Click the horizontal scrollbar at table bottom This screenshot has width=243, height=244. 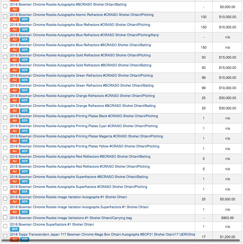coord(121,241)
